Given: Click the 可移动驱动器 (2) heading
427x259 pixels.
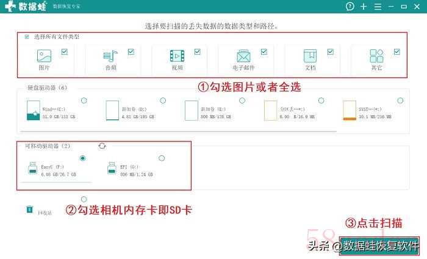Looking at the screenshot, I should tap(48, 146).
